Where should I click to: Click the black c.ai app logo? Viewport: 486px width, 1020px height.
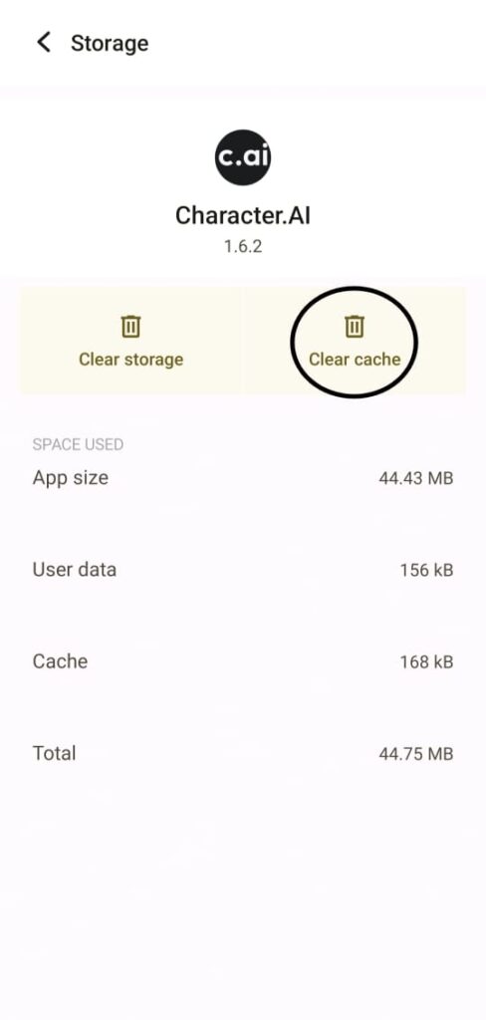243,156
